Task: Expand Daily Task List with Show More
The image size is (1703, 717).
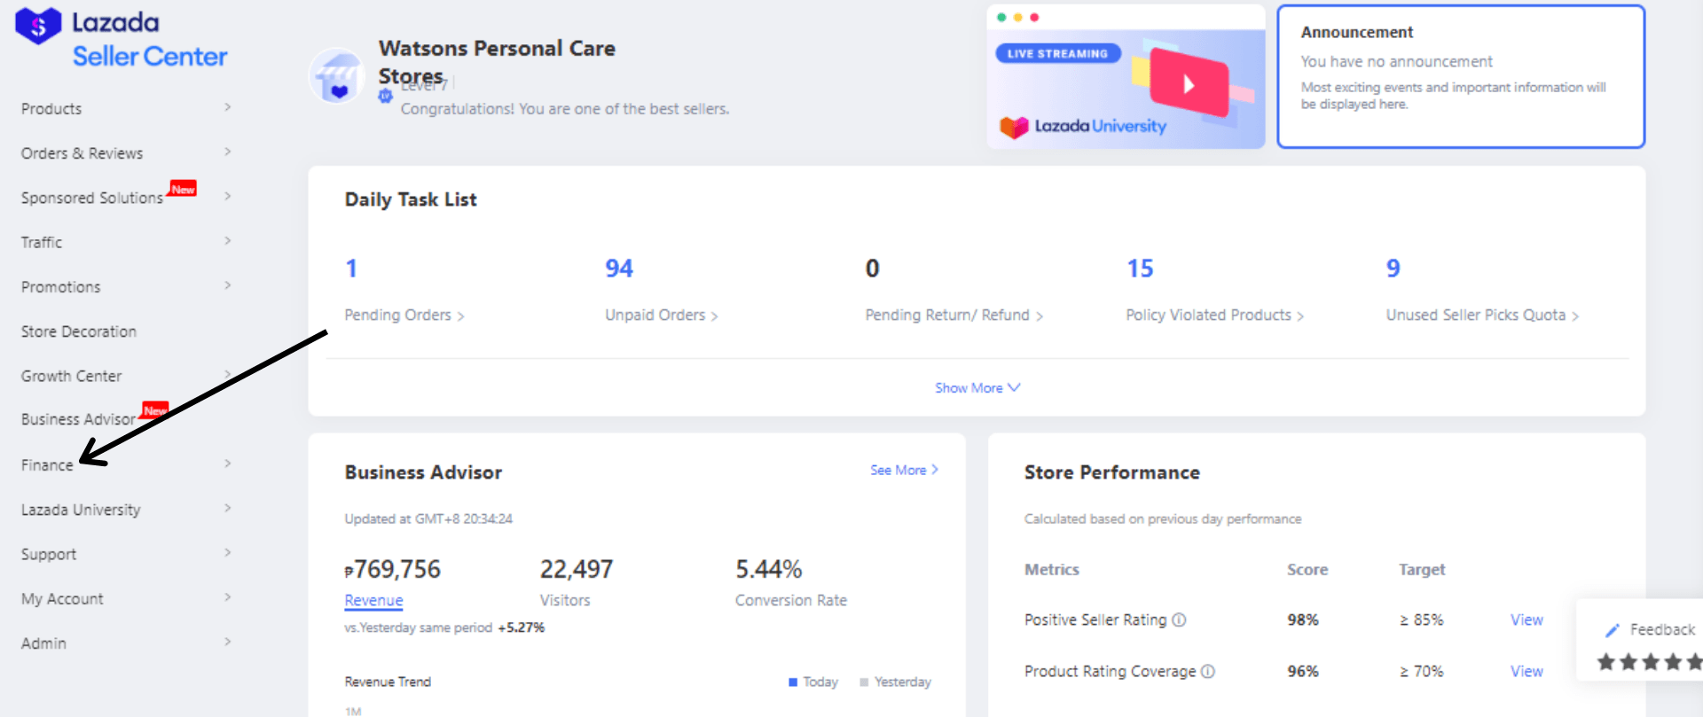Action: point(977,388)
